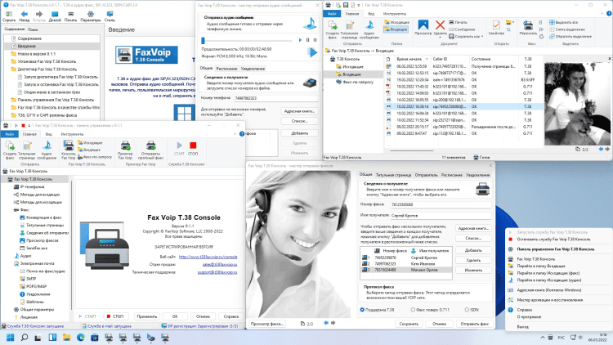Click the red Delete (Удалить) X icon
The width and height of the screenshot is (613, 345).
click(441, 25)
